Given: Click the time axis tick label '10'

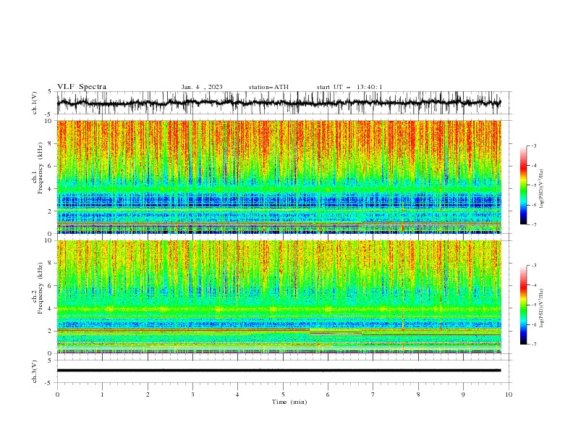Looking at the screenshot, I should (509, 395).
